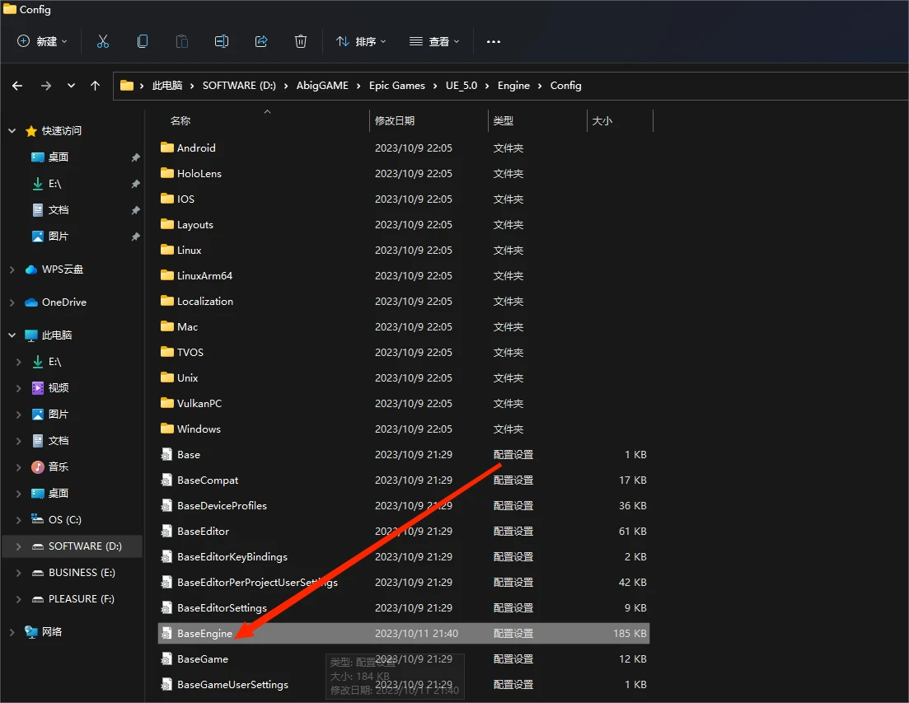The width and height of the screenshot is (909, 703).
Task: Select 音乐 in the sidebar
Action: (58, 467)
